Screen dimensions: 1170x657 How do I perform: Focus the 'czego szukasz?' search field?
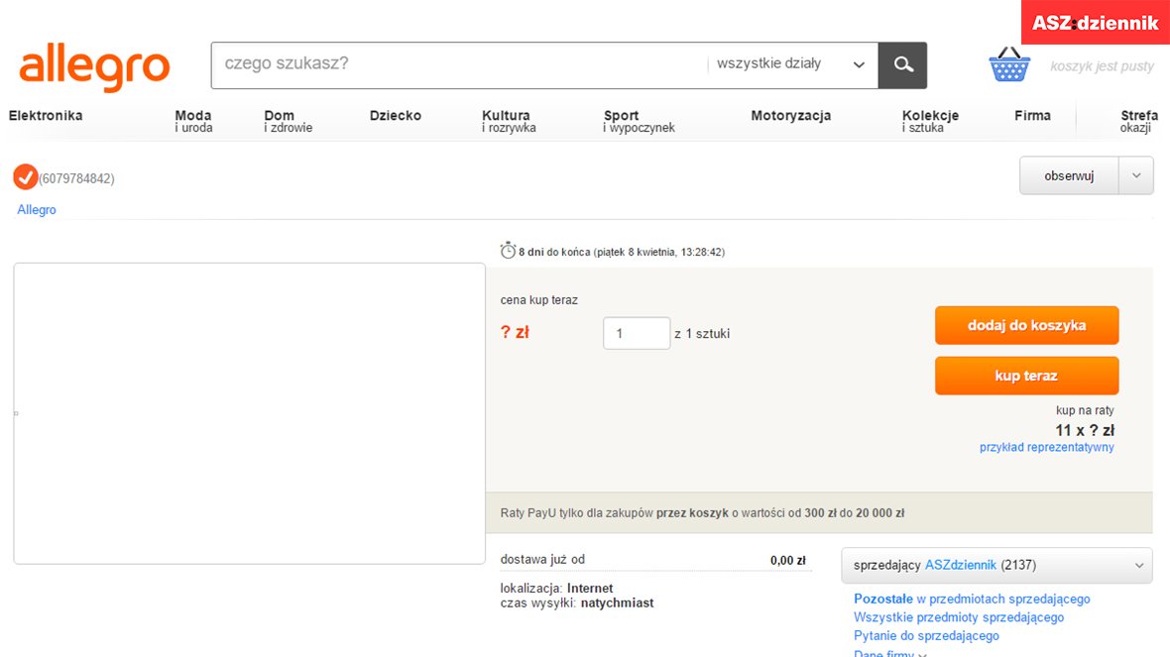point(459,64)
